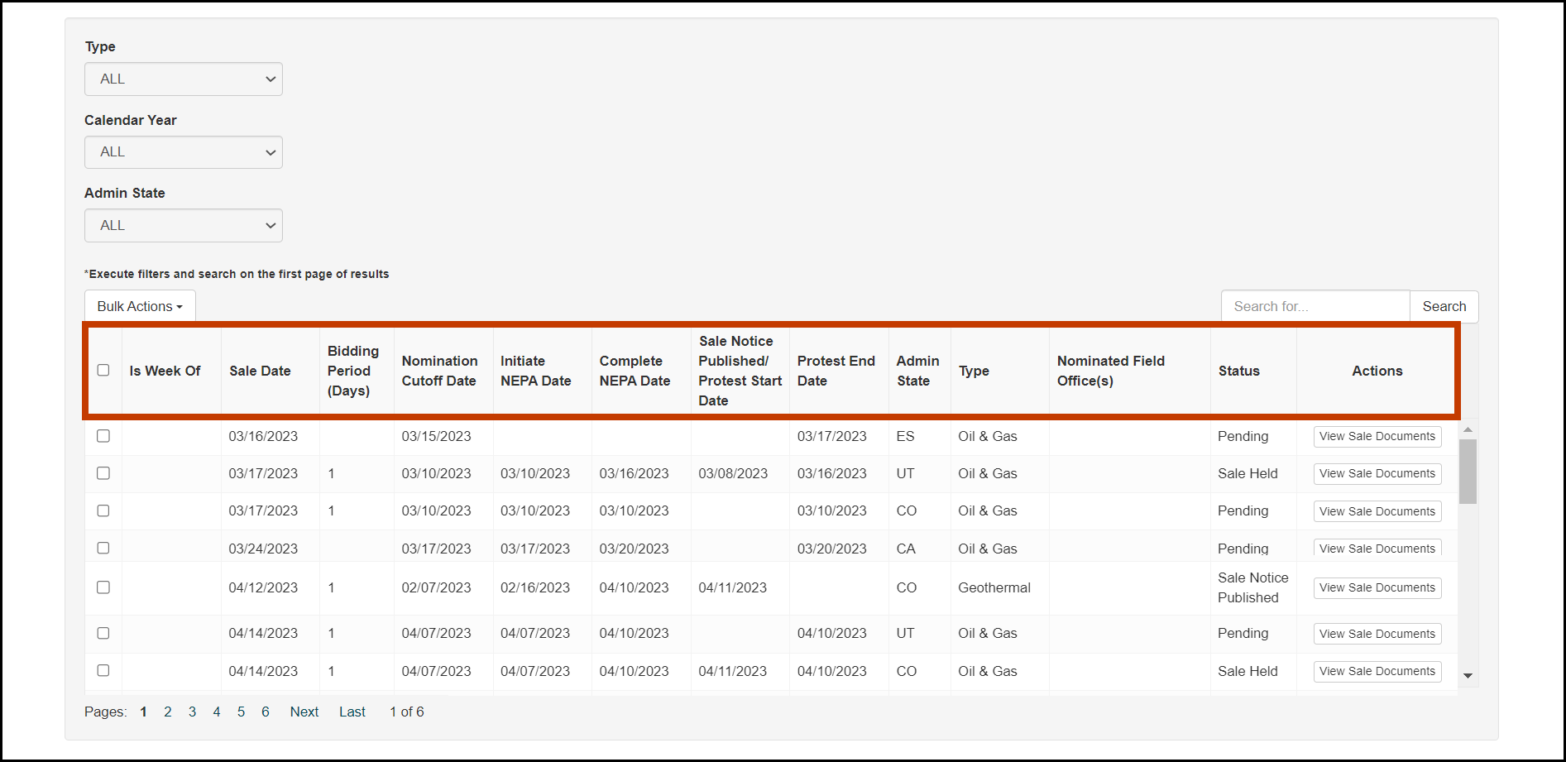This screenshot has height=762, width=1566.
Task: Click the scrollbar down arrow on the table
Action: click(x=1468, y=675)
